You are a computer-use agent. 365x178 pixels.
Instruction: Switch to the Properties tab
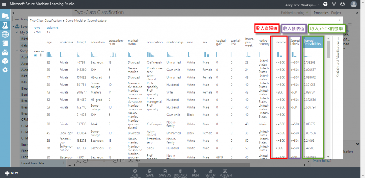point(321,13)
